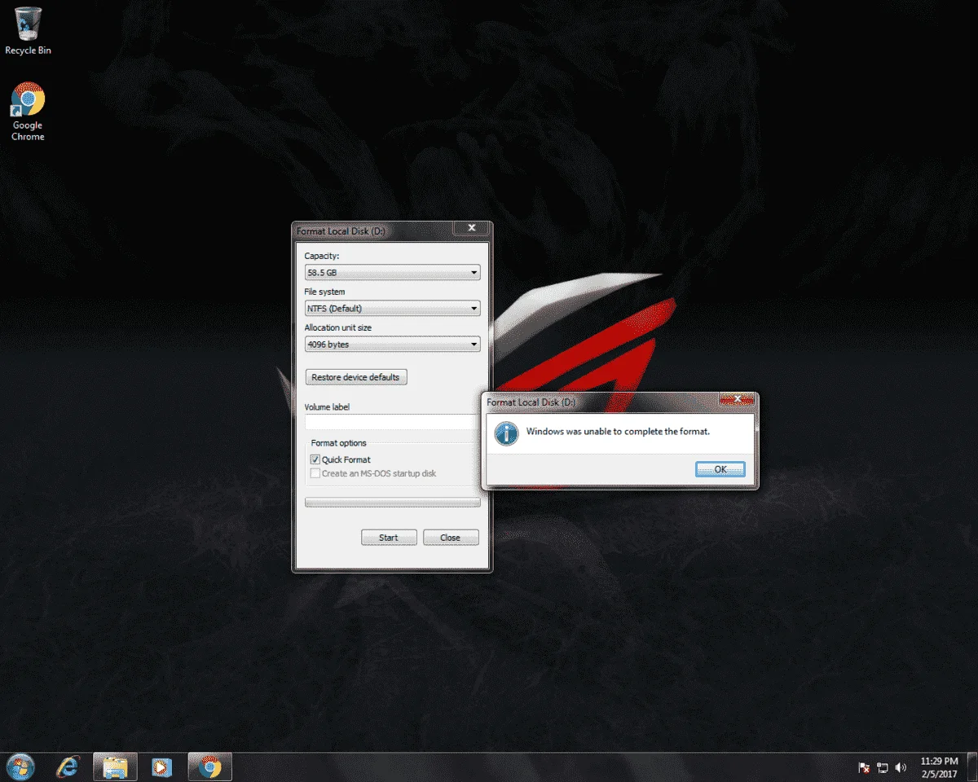
Task: Switch to Chrome taskbar button
Action: pos(210,767)
